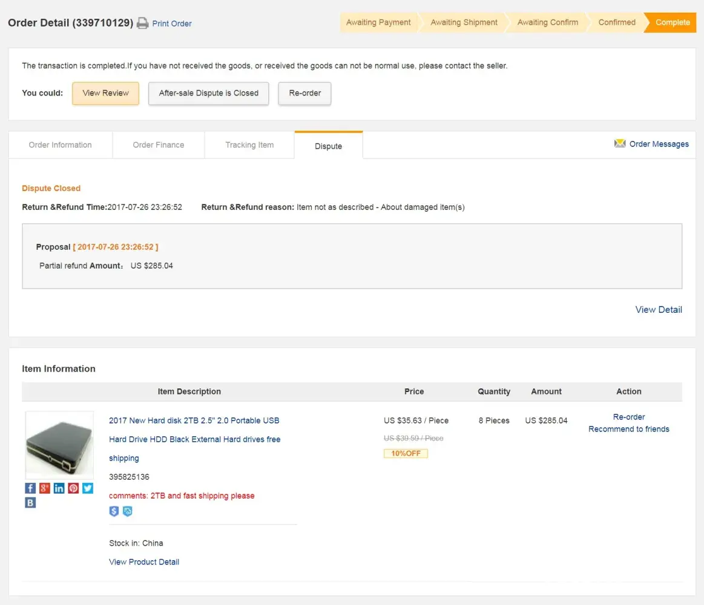Select the Tracking Item tab
The image size is (704, 605).
(249, 145)
